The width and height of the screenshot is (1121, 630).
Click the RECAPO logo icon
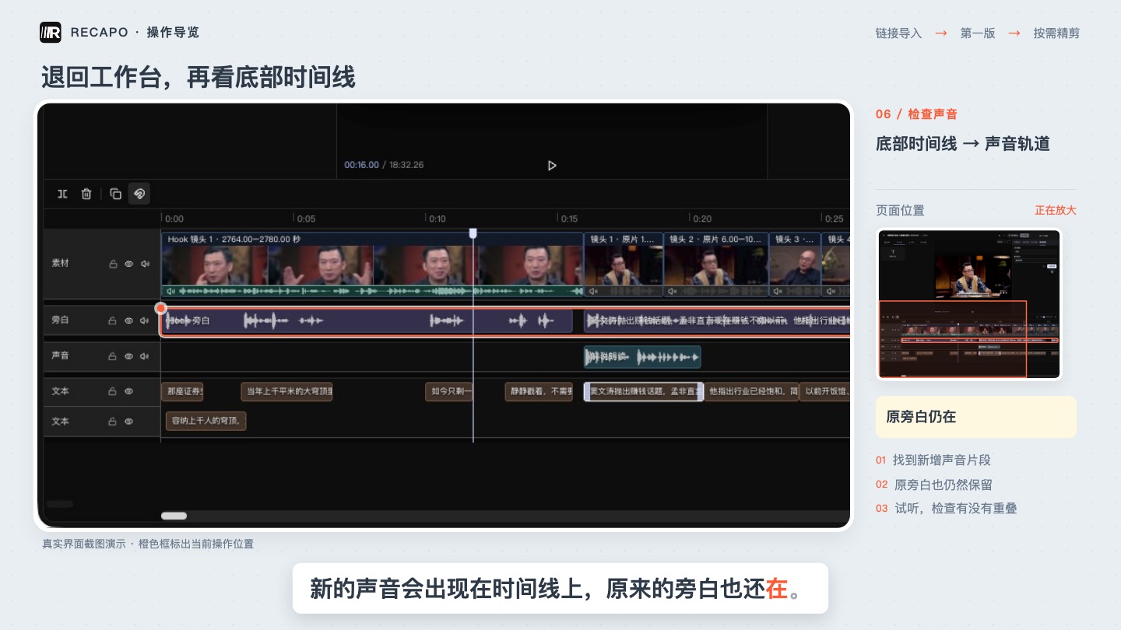point(51,32)
